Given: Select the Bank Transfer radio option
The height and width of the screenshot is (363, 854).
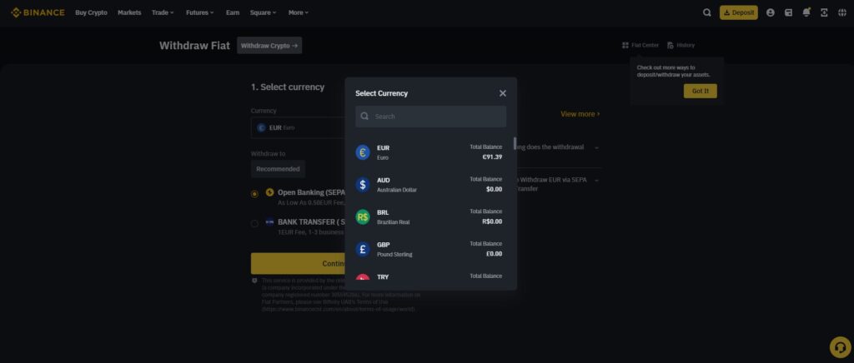Looking at the screenshot, I should (x=254, y=223).
